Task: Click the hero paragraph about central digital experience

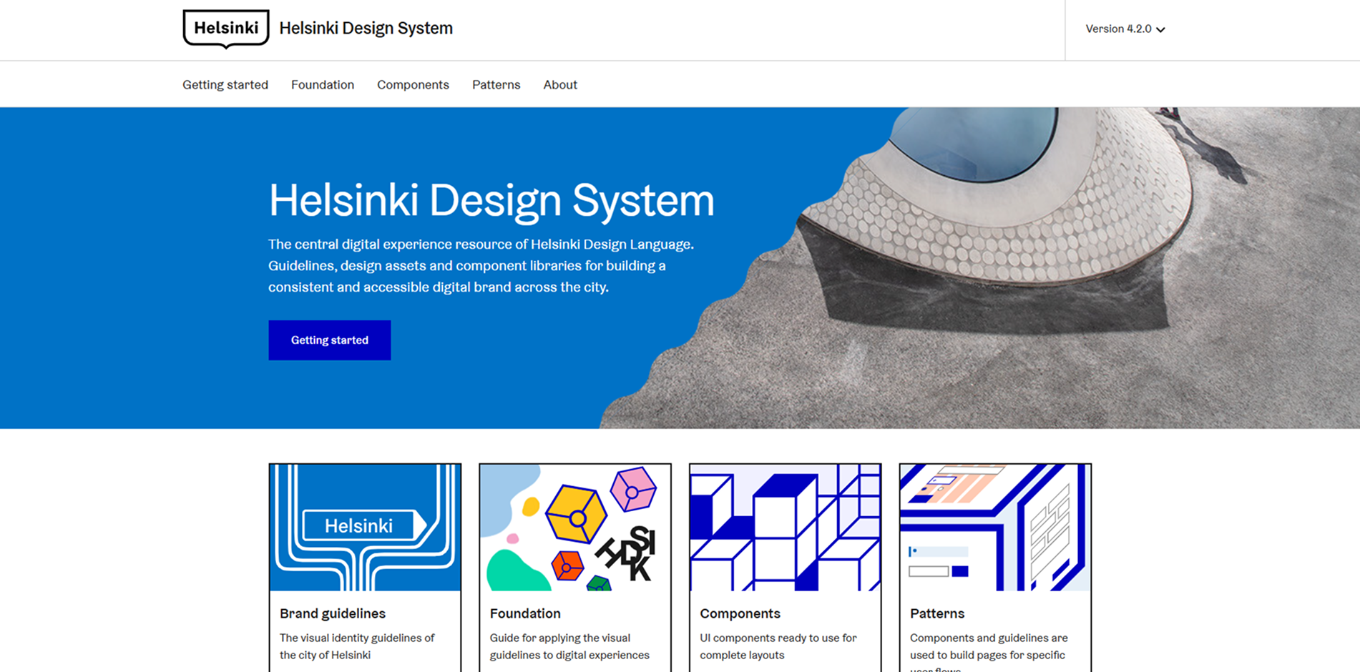Action: coord(481,266)
